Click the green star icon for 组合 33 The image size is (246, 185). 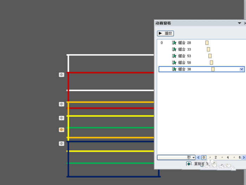tap(174, 49)
